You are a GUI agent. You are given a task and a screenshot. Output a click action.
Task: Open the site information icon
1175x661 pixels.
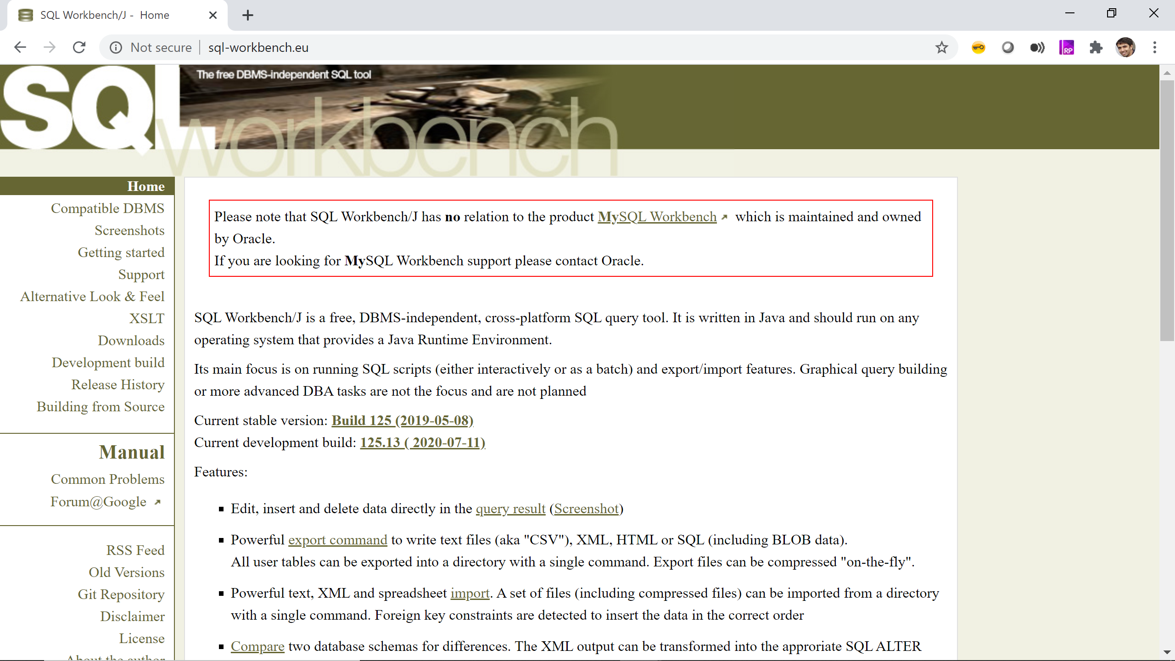point(116,47)
